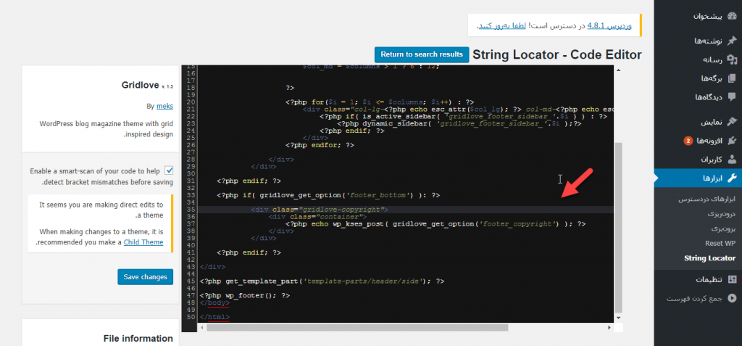Image resolution: width=742 pixels, height=346 pixels.
Task: Select the Pages (برگه‌ها) icon
Action: 731,78
